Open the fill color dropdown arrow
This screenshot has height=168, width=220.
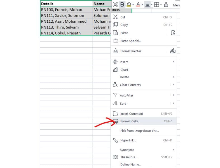pyautogui.click(x=133, y=5)
